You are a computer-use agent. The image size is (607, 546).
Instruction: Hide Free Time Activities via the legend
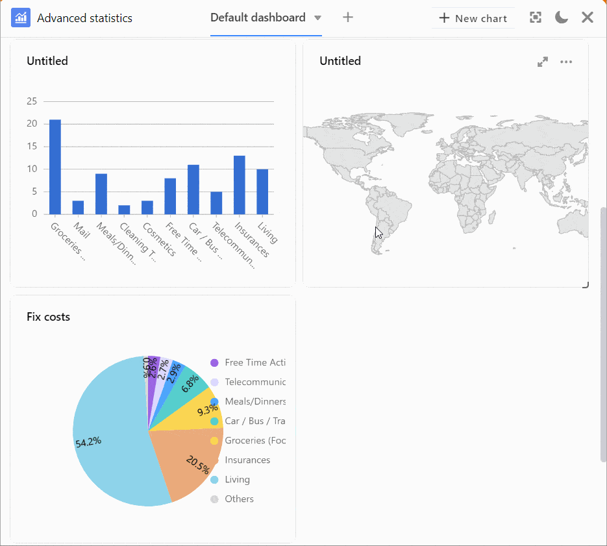coord(254,363)
